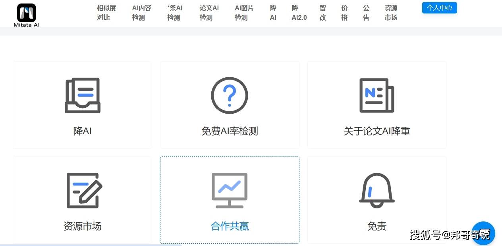
Task: Click the blue floating round button
Action: 483,233
